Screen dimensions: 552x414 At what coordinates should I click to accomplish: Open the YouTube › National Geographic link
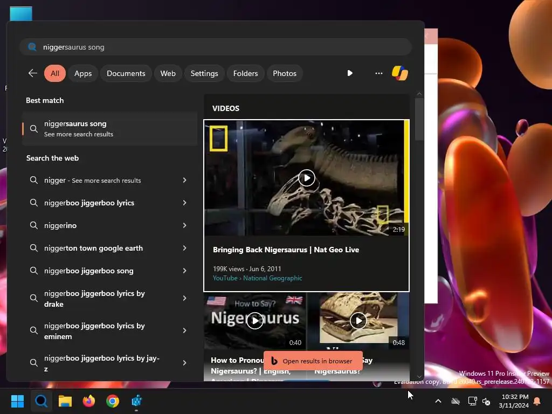257,278
